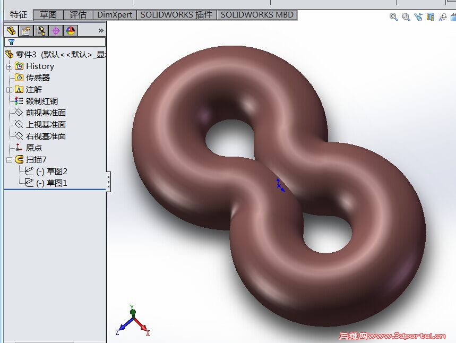
Task: Select the 锻制红铜 material label
Action: [42, 101]
